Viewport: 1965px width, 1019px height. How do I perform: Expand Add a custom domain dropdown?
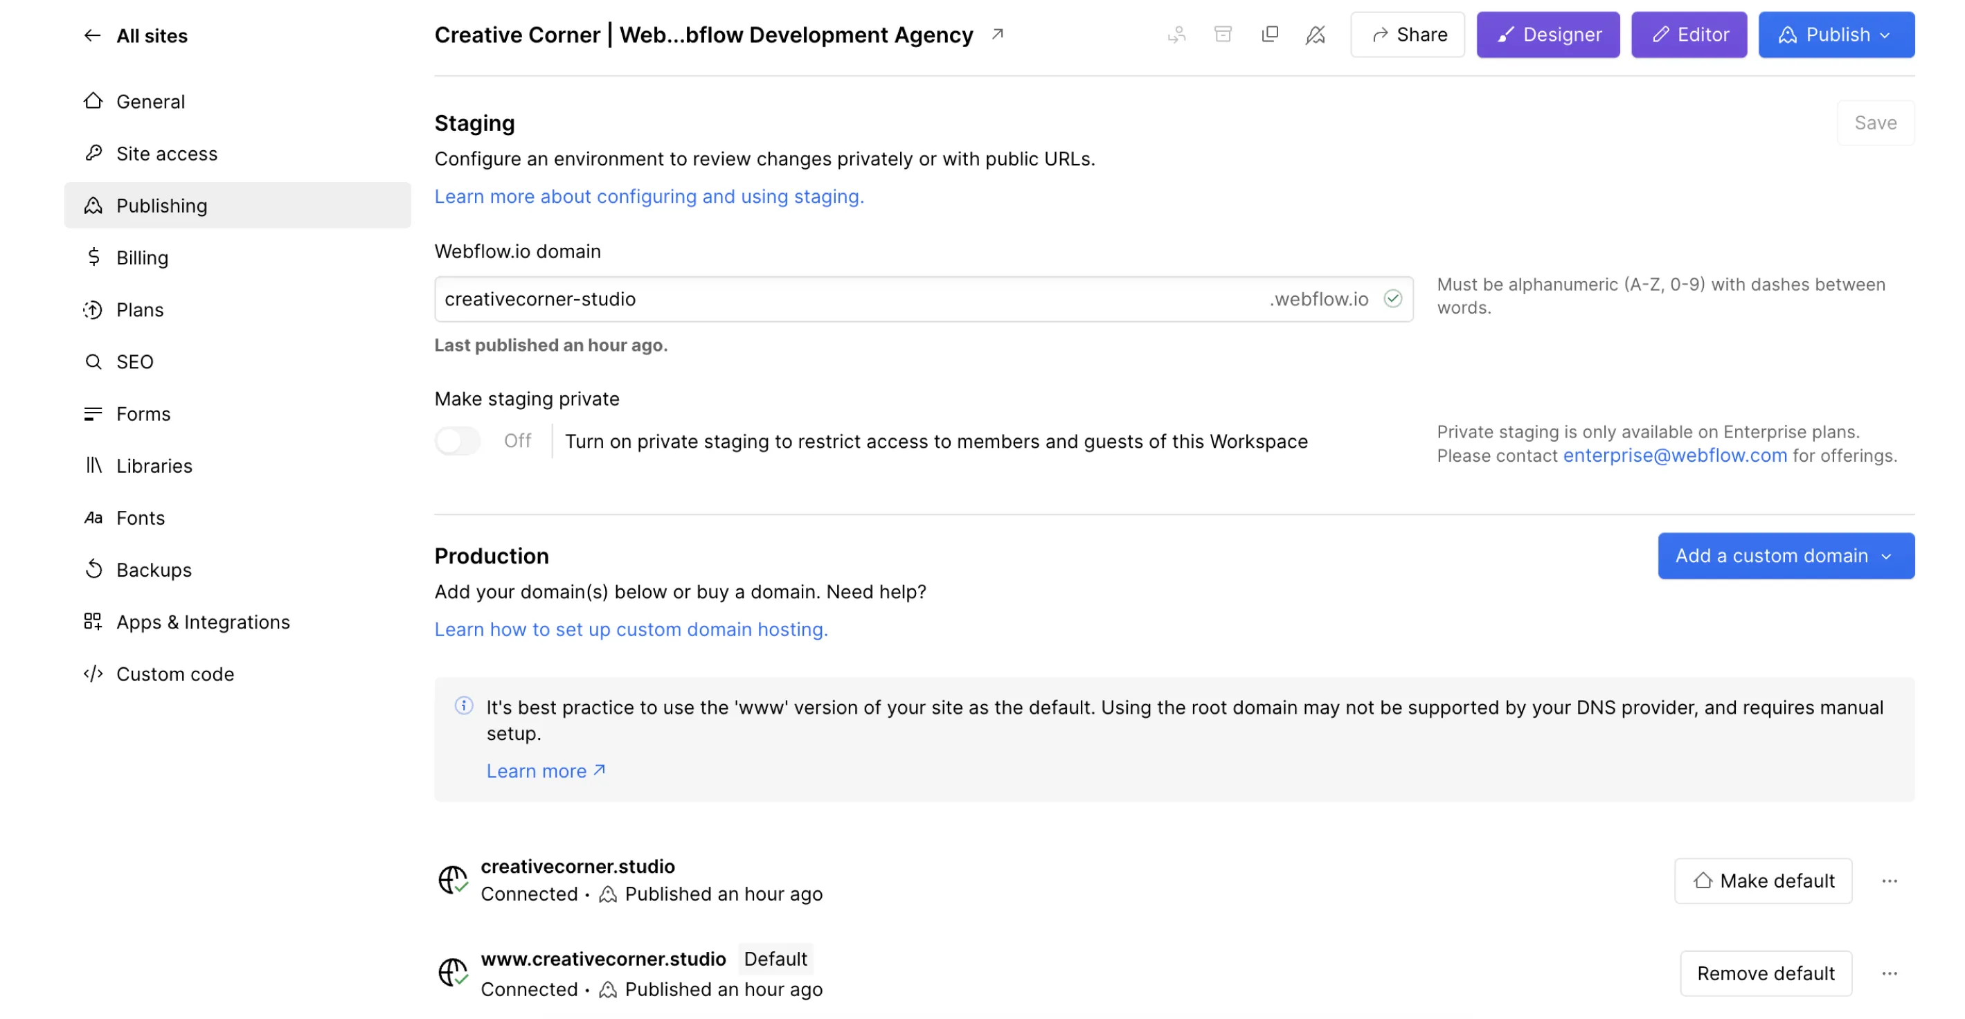[1786, 555]
